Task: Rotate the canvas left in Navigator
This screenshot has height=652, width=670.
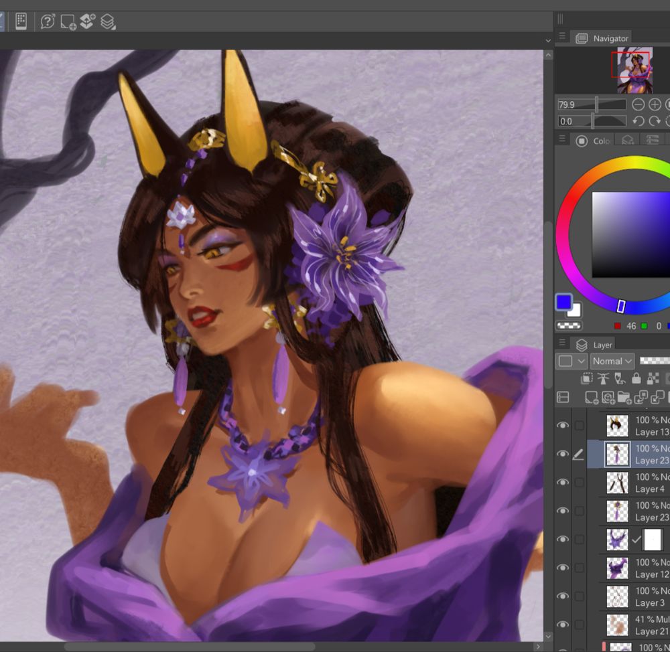Action: (x=638, y=121)
